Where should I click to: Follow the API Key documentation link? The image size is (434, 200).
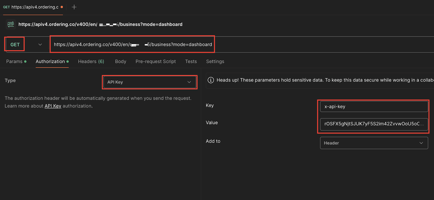tap(53, 106)
